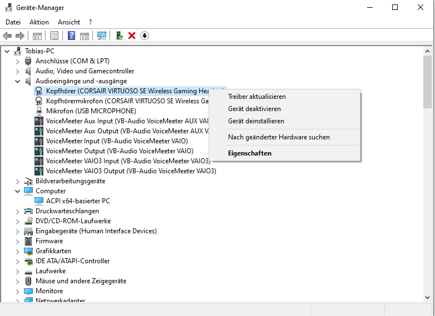The width and height of the screenshot is (435, 316).
Task: Open the Aktion menu
Action: pos(39,22)
